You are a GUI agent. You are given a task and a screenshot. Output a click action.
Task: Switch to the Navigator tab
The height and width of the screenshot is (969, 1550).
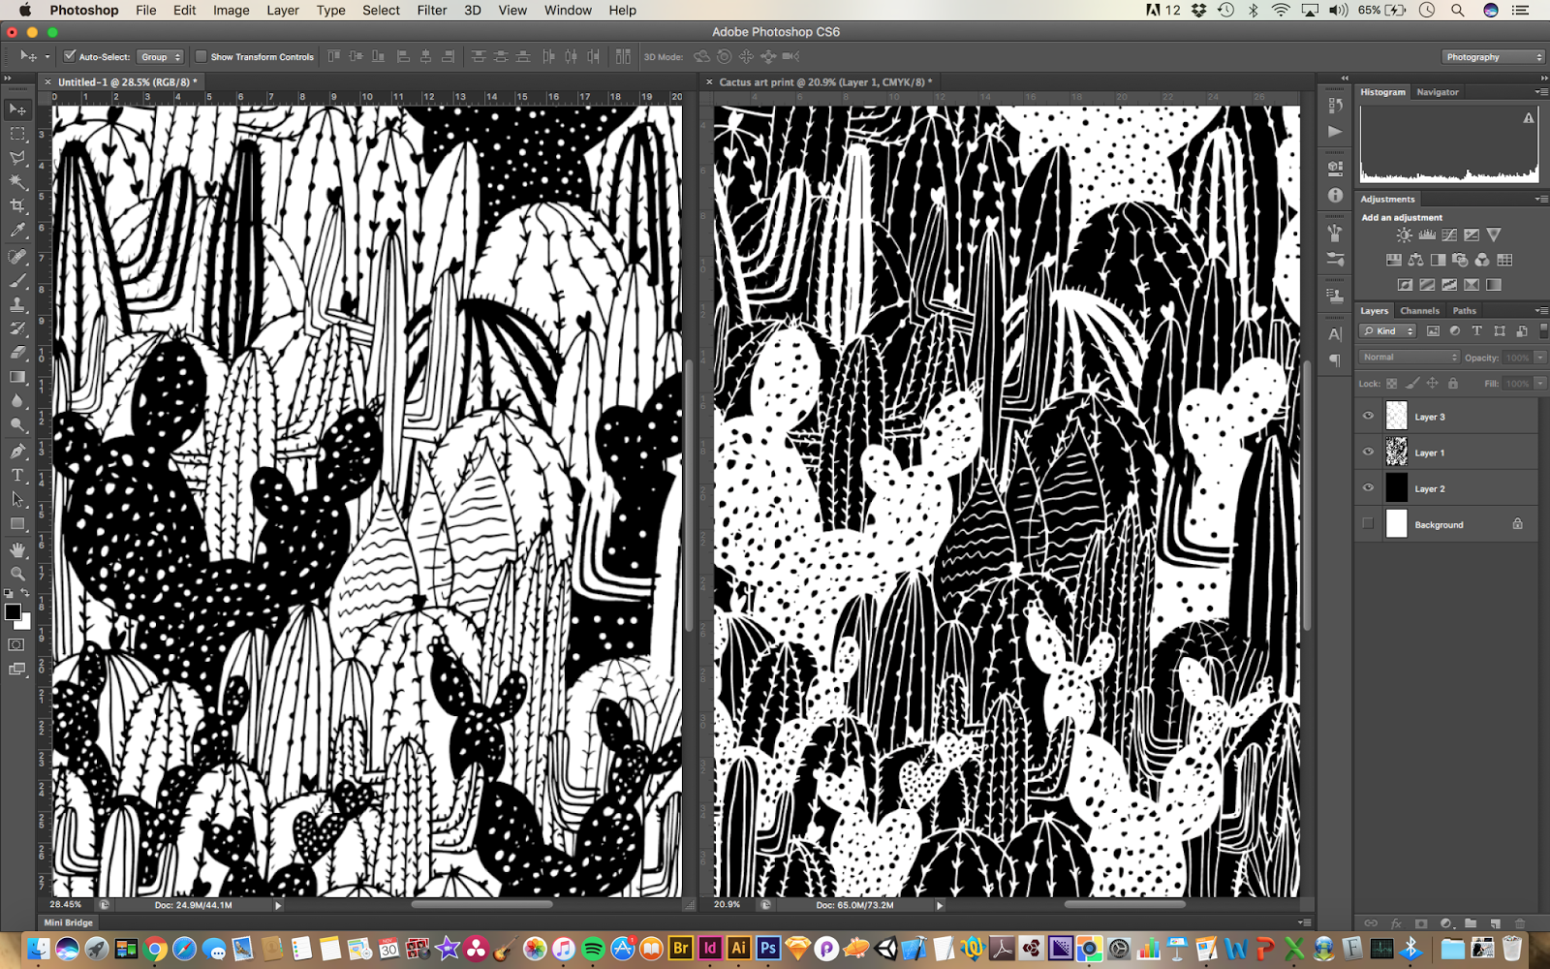tap(1438, 92)
